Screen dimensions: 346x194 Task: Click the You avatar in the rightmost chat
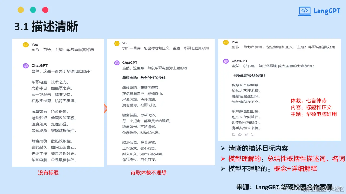(226, 42)
